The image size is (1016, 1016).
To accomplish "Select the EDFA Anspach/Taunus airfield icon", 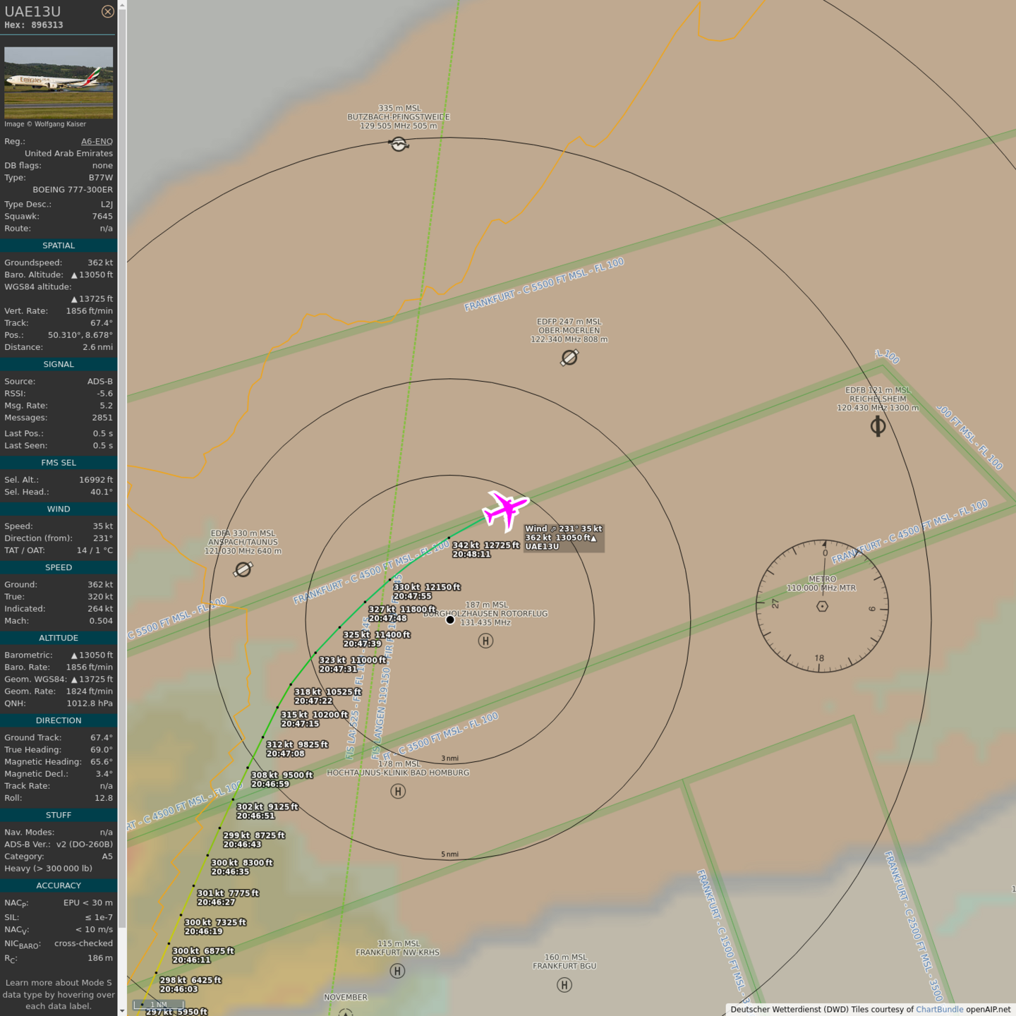I will point(243,569).
